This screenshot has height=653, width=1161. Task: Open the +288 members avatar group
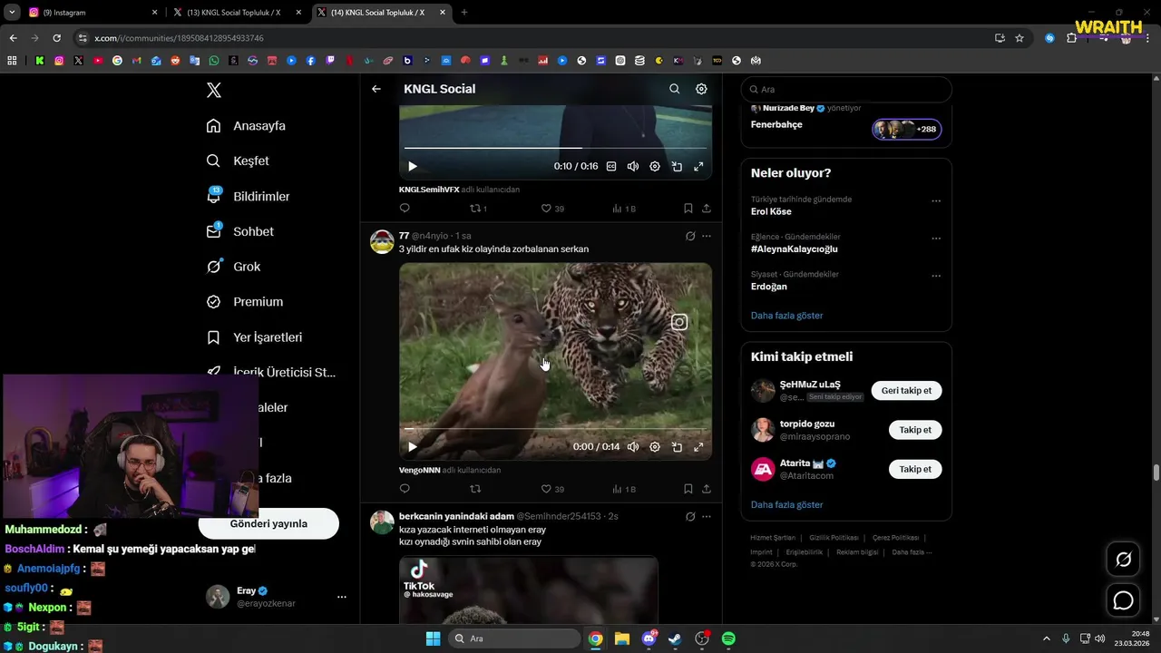(x=907, y=129)
